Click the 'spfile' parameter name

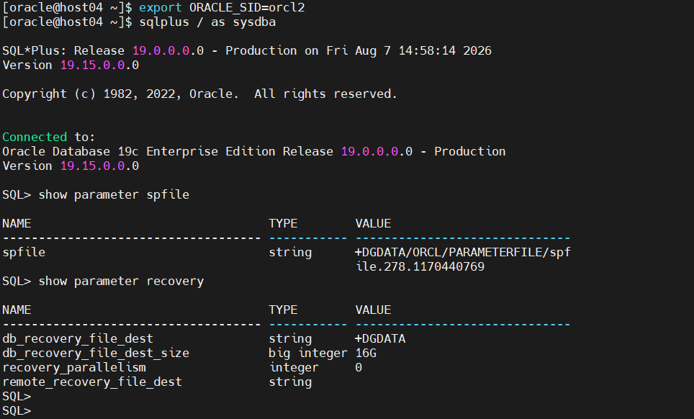24,252
